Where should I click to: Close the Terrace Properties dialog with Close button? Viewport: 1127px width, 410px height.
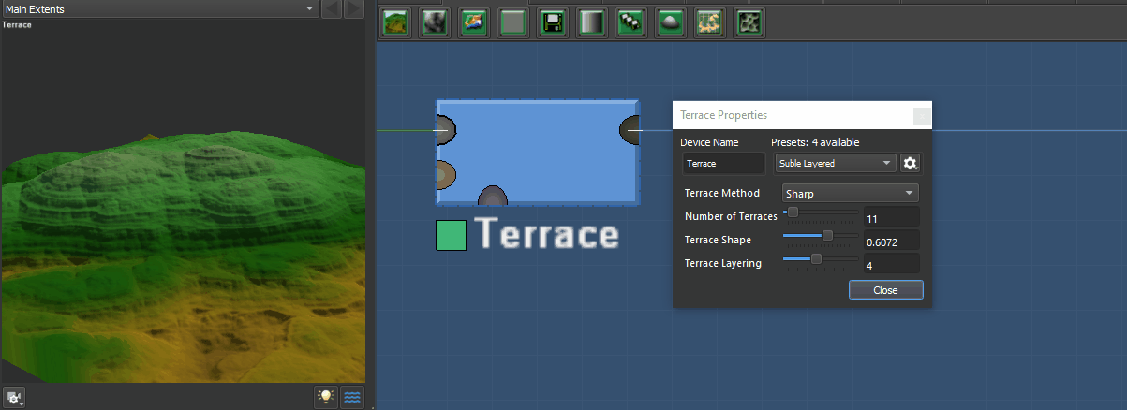(x=885, y=290)
